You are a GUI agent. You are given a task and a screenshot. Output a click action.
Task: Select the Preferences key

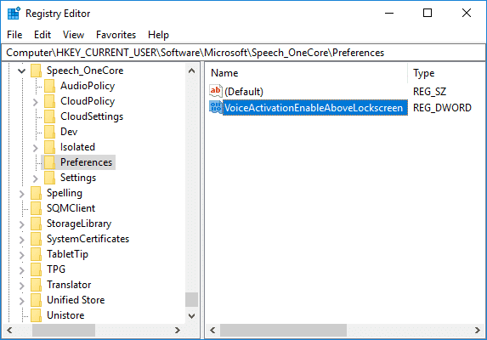[x=86, y=162]
